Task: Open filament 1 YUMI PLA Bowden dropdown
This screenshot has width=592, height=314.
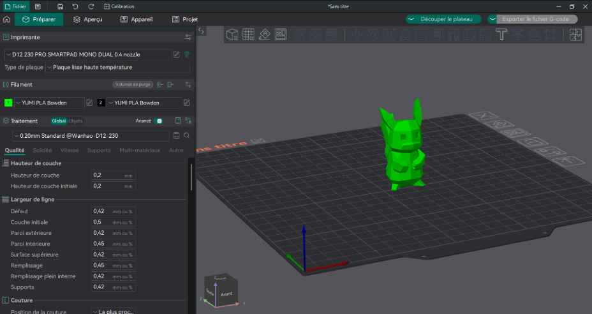Action: pyautogui.click(x=49, y=103)
